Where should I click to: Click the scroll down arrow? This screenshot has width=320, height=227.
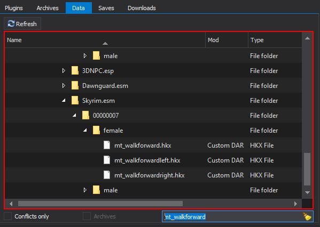point(307,192)
